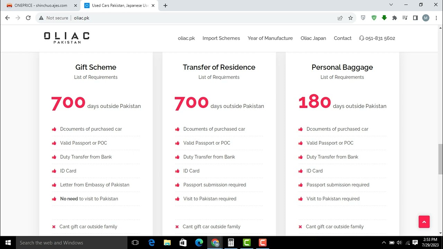Image resolution: width=443 pixels, height=249 pixels.
Task: Click '180' days number in Personal Baggage
Action: (315, 102)
